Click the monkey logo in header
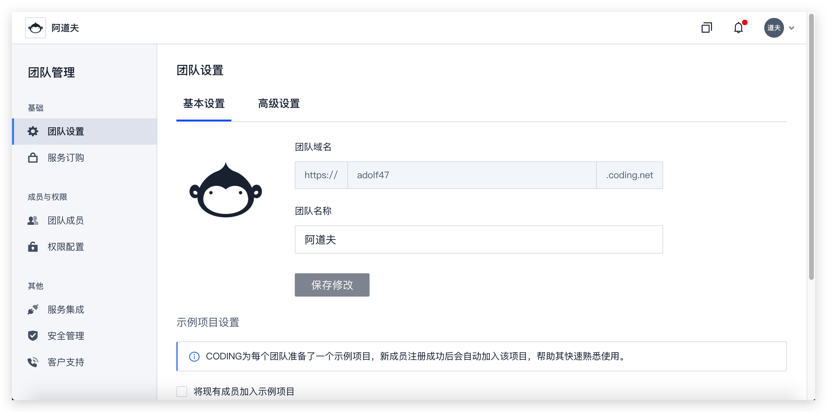The width and height of the screenshot is (827, 412). point(35,28)
